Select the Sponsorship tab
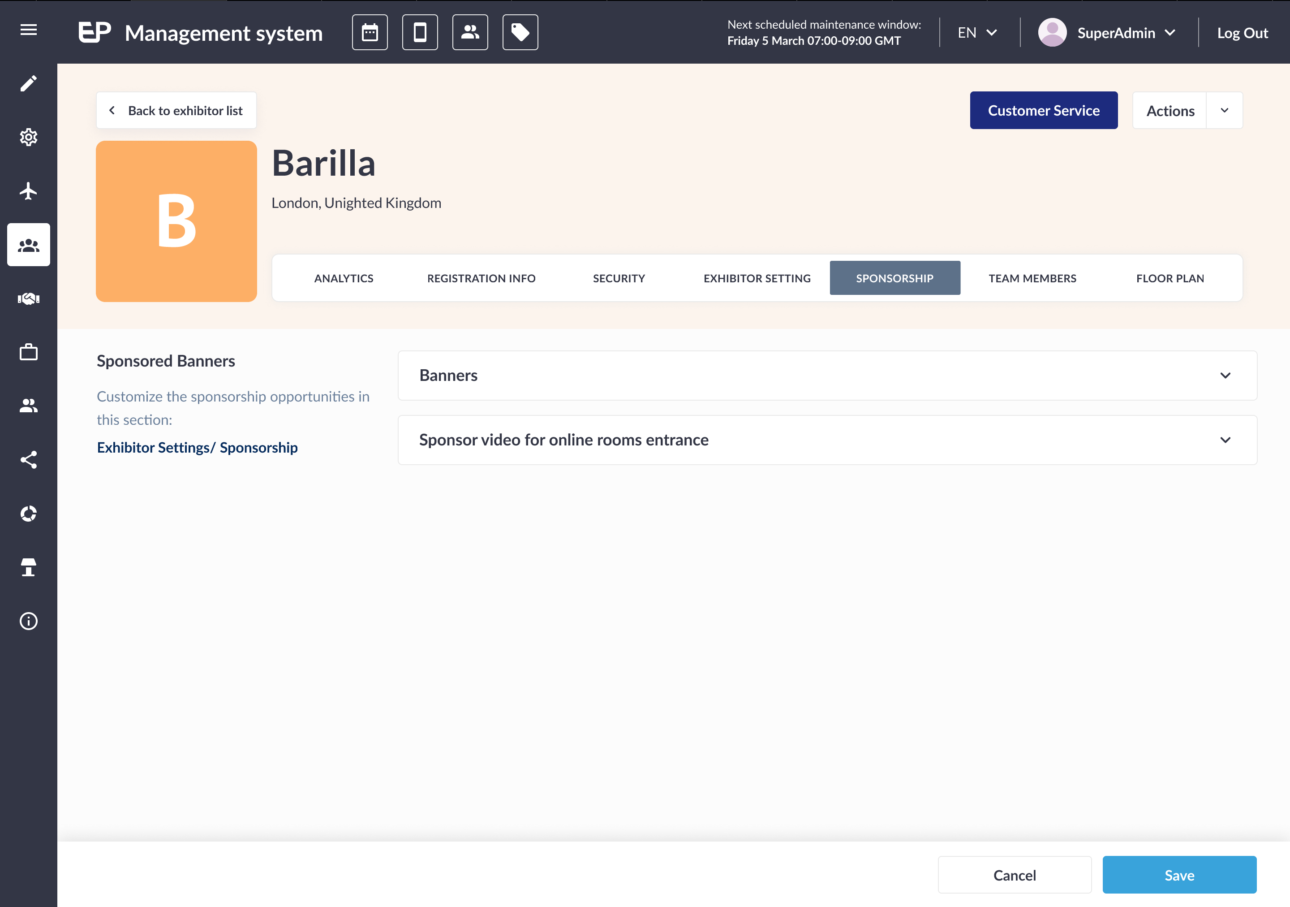Screen dimensions: 1290x907 pyautogui.click(x=894, y=278)
